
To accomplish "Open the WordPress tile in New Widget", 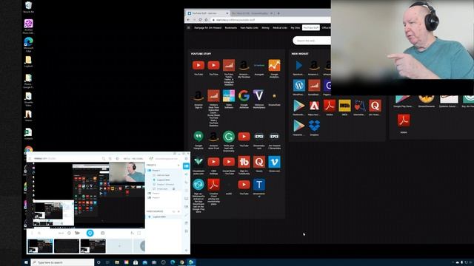I will [299, 86].
